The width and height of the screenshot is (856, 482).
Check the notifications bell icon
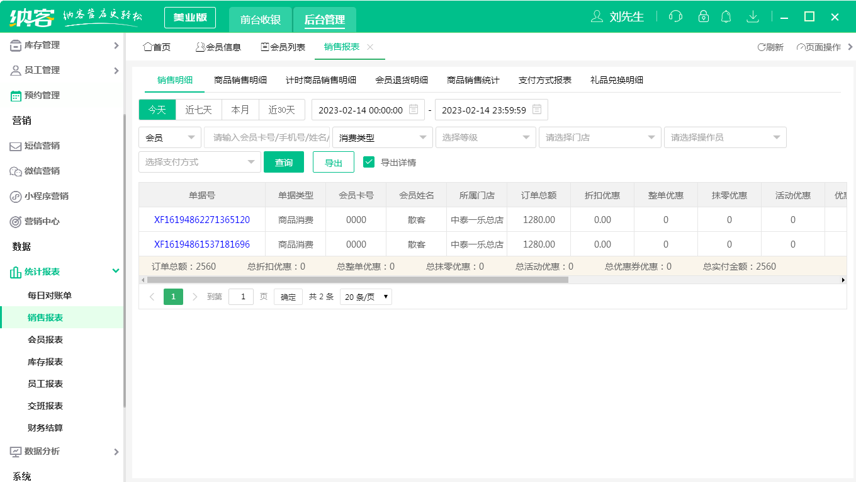726,16
